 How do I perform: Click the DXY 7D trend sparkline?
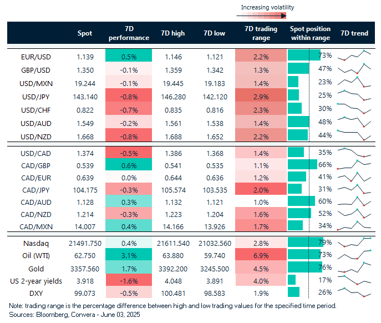(354, 293)
